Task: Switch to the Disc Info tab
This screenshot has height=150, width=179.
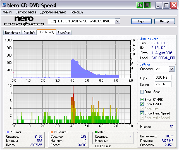Action: (x=29, y=33)
